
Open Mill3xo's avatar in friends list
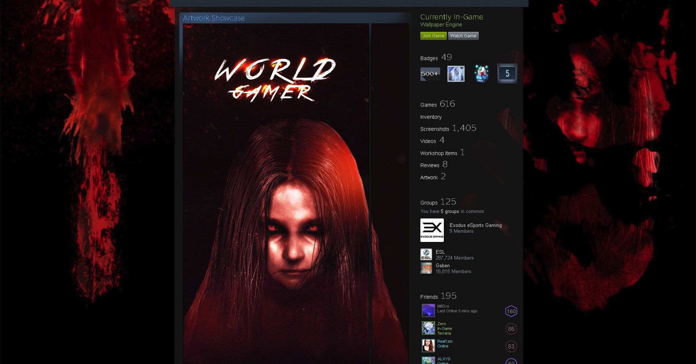pos(428,310)
